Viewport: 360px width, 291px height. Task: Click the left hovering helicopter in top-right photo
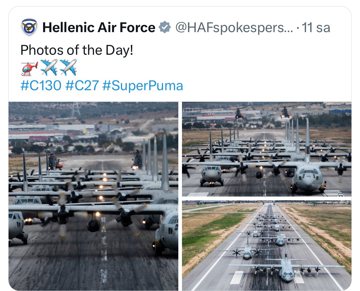[x=240, y=113]
